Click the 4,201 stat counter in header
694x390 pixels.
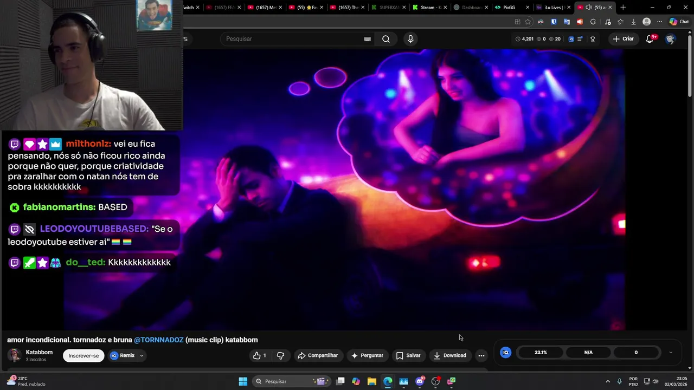point(524,39)
